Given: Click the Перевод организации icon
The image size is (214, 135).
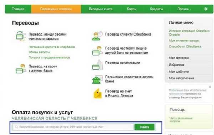Looking at the screenshot, I should (x=97, y=65).
